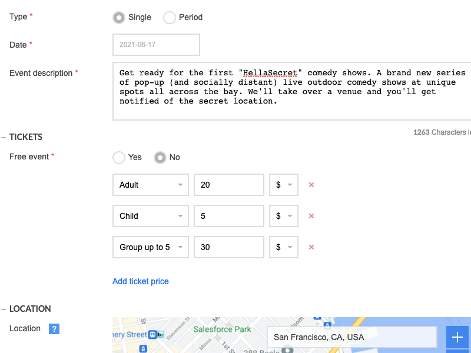Click the Add ticket price link
The width and height of the screenshot is (471, 353).
click(x=141, y=282)
